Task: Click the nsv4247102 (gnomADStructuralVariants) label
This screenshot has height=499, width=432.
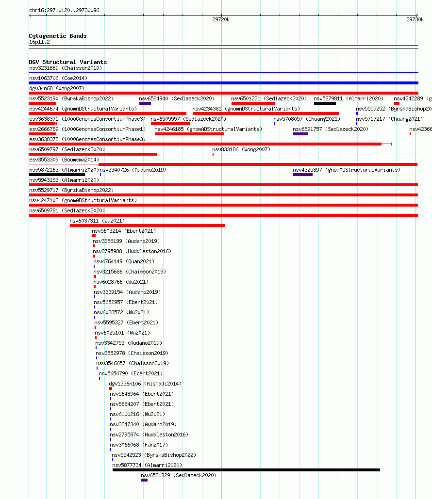Action: (83, 200)
